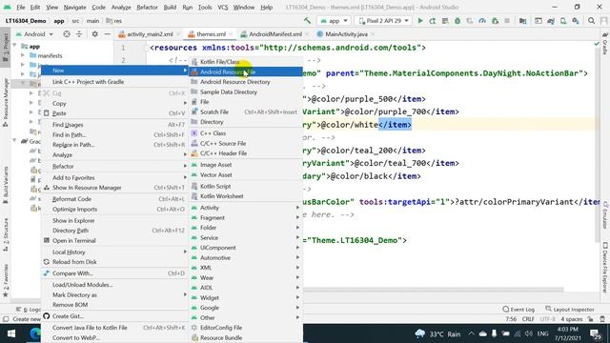The image size is (610, 343).
Task: Open the Build Variants sidebar tab
Action: click(6, 185)
